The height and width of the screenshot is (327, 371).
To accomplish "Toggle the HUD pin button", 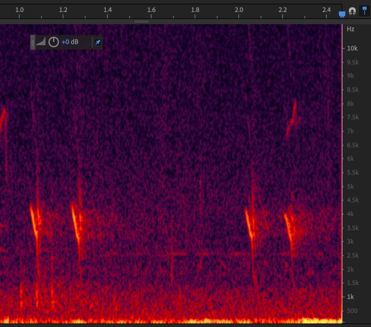I will 97,42.
